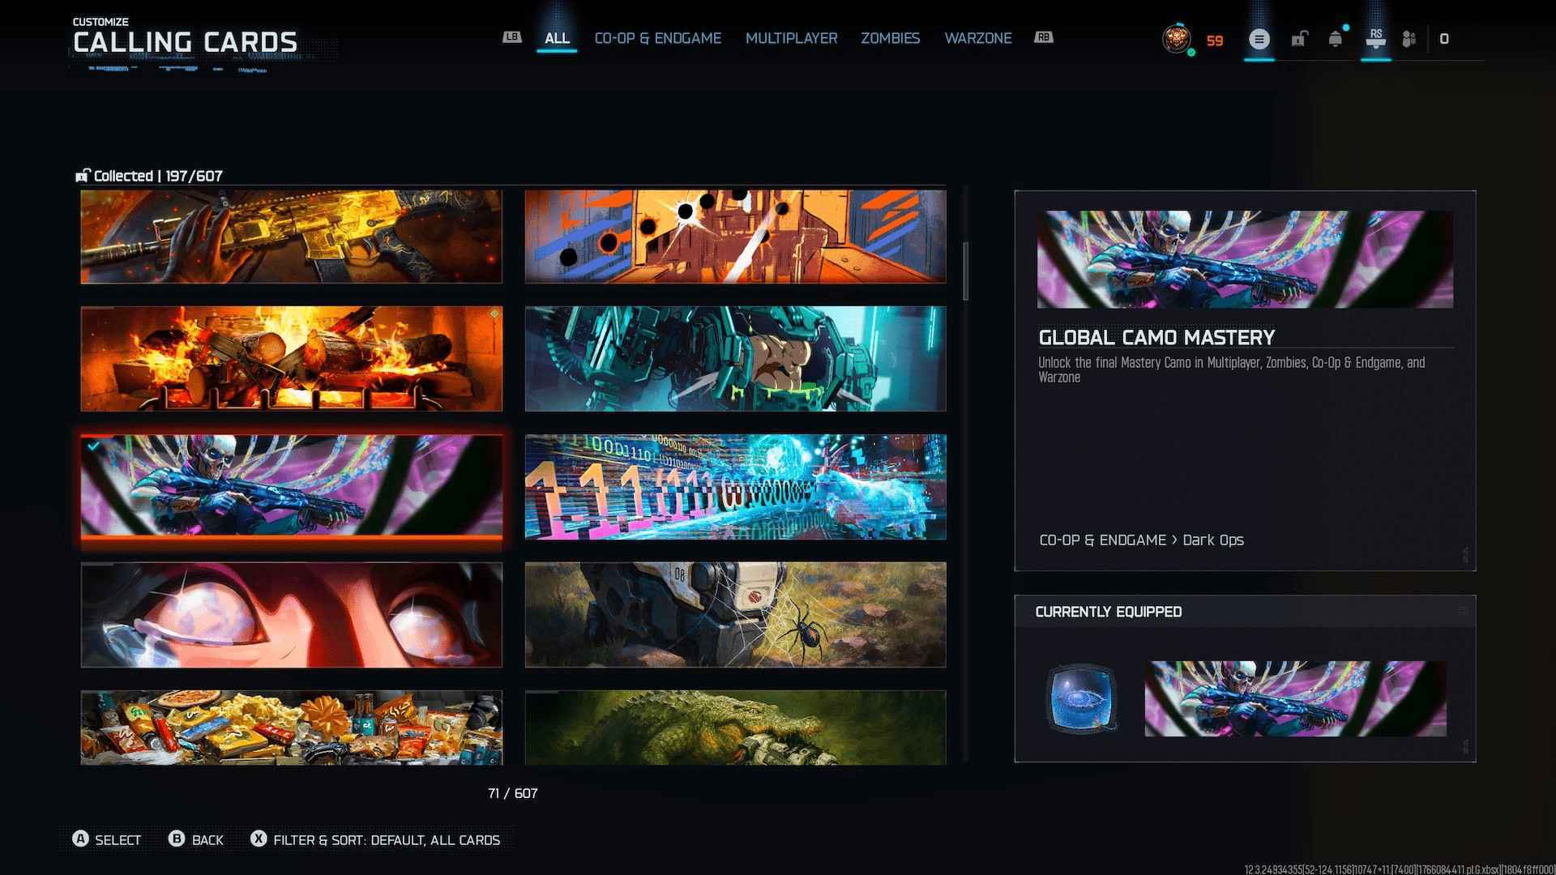
Task: Select the burning fireplace logs calling card
Action: pos(292,358)
